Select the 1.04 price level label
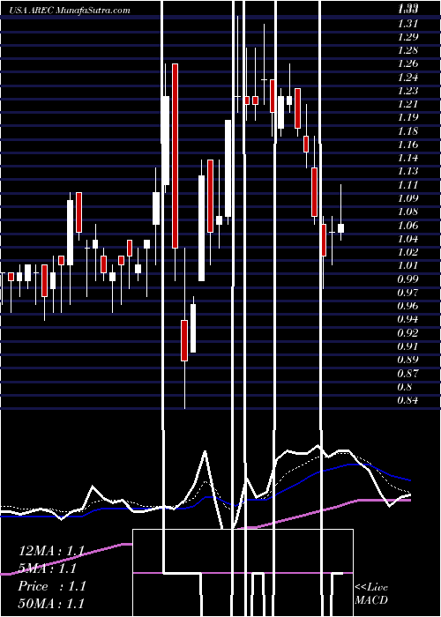Image resolution: width=441 pixels, height=617 pixels. (407, 239)
